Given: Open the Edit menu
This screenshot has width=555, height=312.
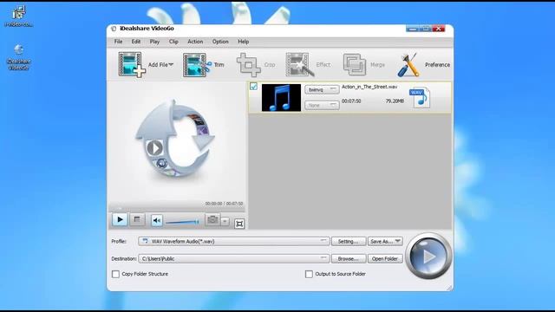Looking at the screenshot, I should point(136,42).
